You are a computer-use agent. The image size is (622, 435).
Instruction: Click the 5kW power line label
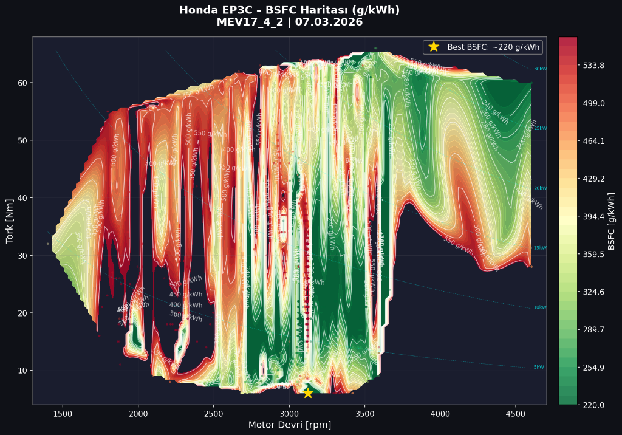(x=539, y=367)
